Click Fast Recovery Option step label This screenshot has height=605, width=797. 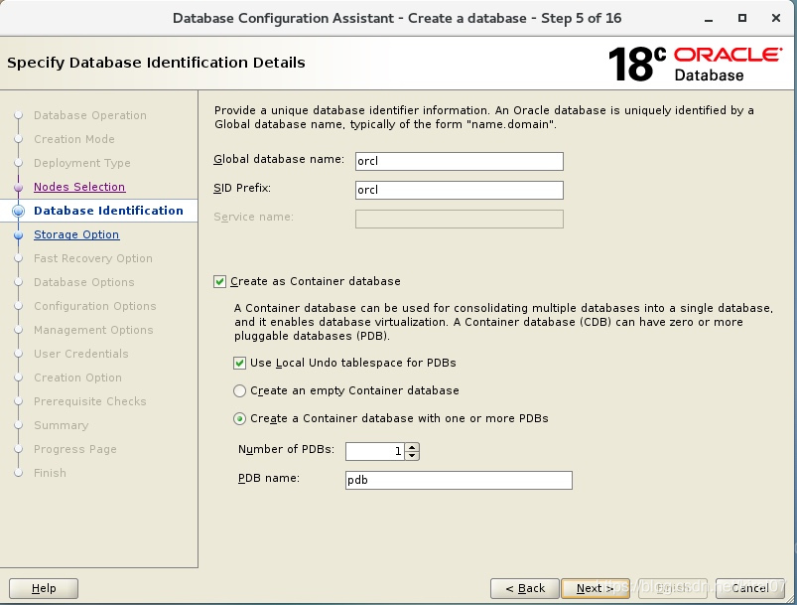click(x=93, y=258)
